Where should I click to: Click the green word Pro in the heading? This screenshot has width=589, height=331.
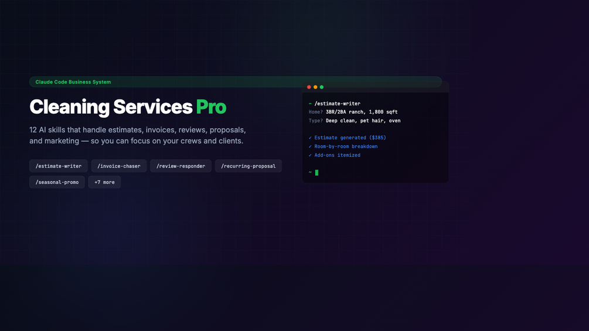211,107
